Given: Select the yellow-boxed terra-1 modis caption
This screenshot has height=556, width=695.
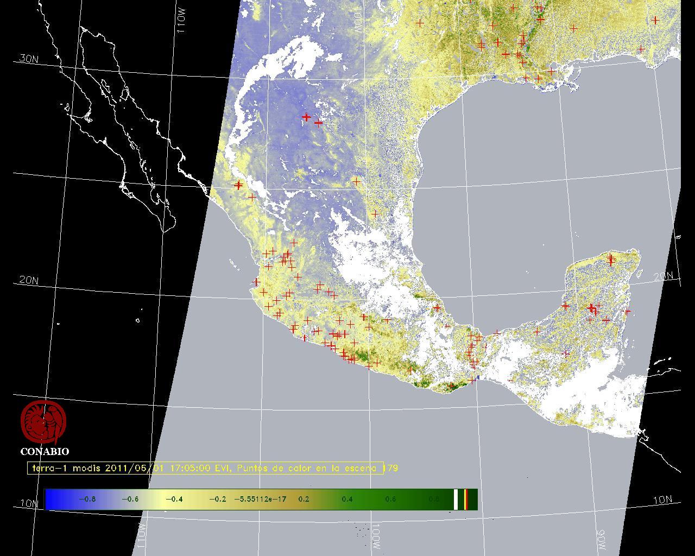Looking at the screenshot, I should 205,468.
